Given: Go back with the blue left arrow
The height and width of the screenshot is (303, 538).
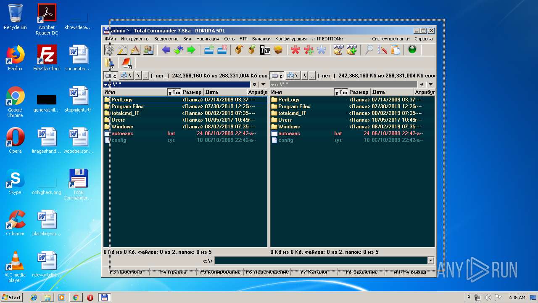Looking at the screenshot, I should coord(166,50).
